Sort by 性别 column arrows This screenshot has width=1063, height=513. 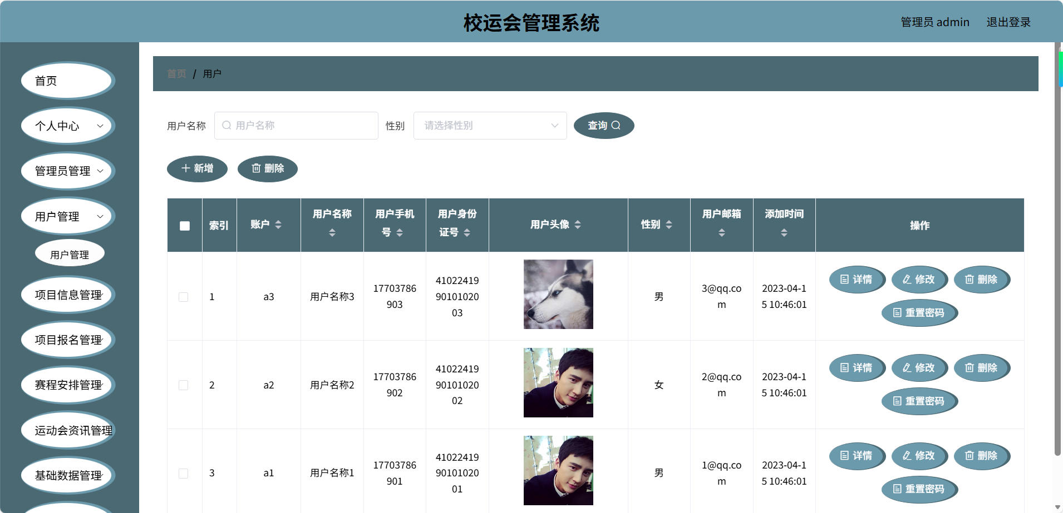[669, 225]
